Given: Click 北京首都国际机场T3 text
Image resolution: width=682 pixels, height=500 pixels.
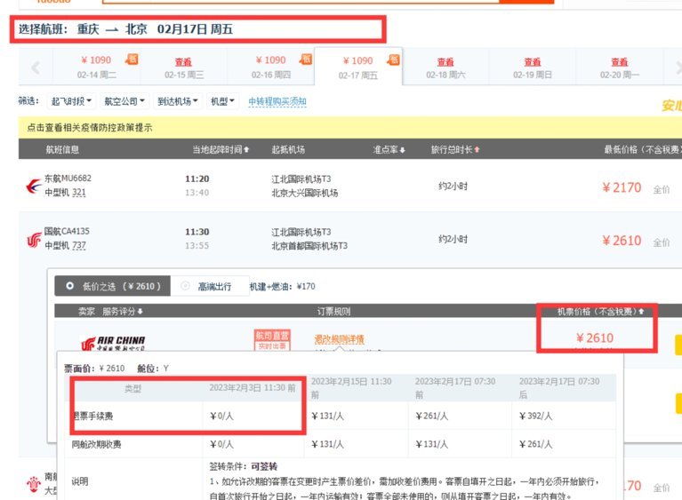Looking at the screenshot, I should pyautogui.click(x=309, y=245).
